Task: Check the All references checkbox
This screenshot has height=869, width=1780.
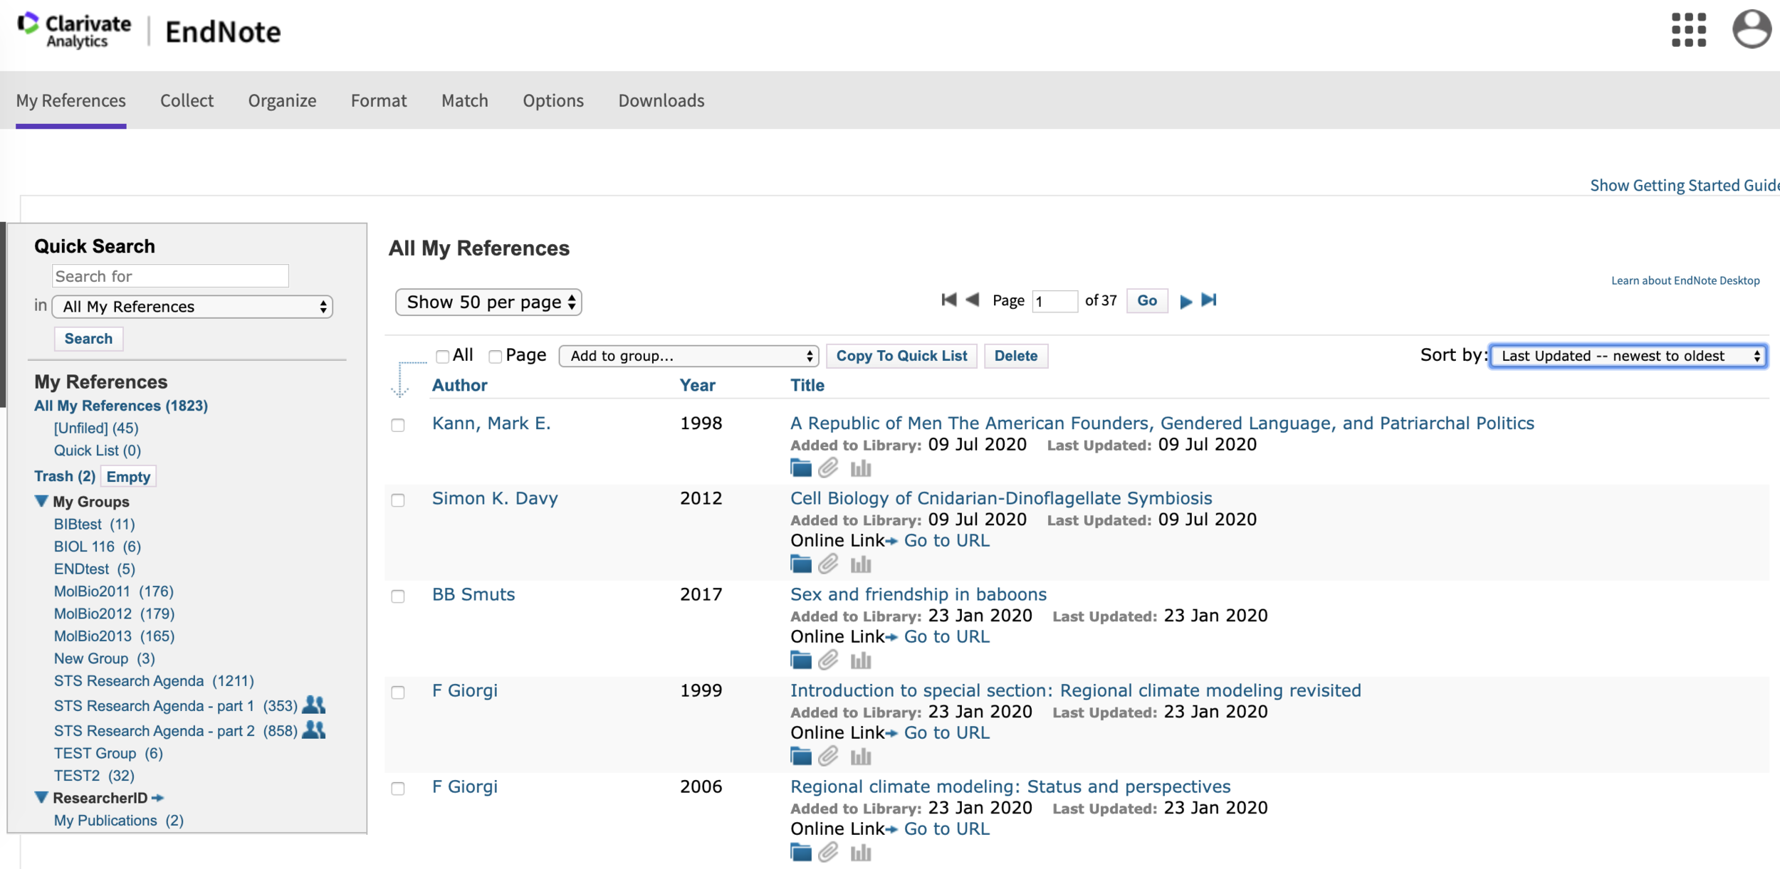Action: pyautogui.click(x=443, y=357)
